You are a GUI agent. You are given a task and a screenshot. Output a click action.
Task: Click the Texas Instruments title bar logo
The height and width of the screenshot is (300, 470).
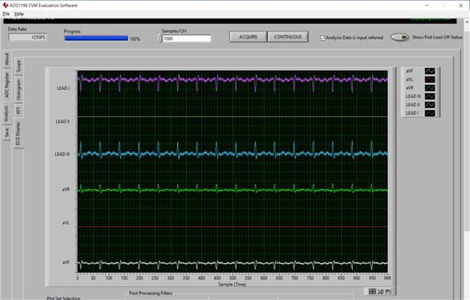click(x=5, y=6)
